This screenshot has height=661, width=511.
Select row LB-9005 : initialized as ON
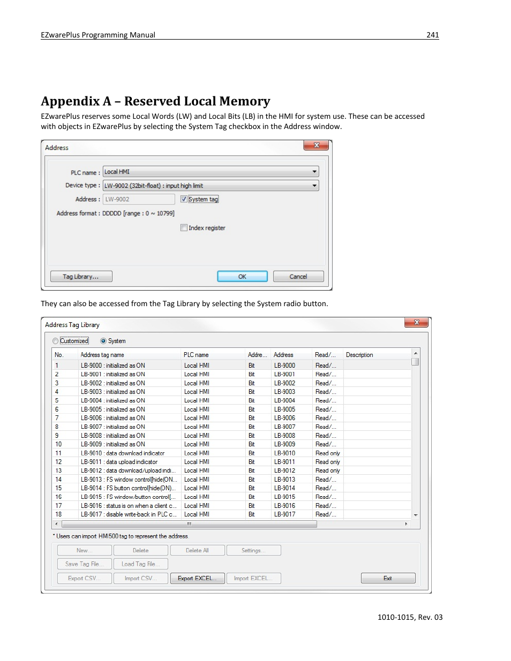coord(232,409)
